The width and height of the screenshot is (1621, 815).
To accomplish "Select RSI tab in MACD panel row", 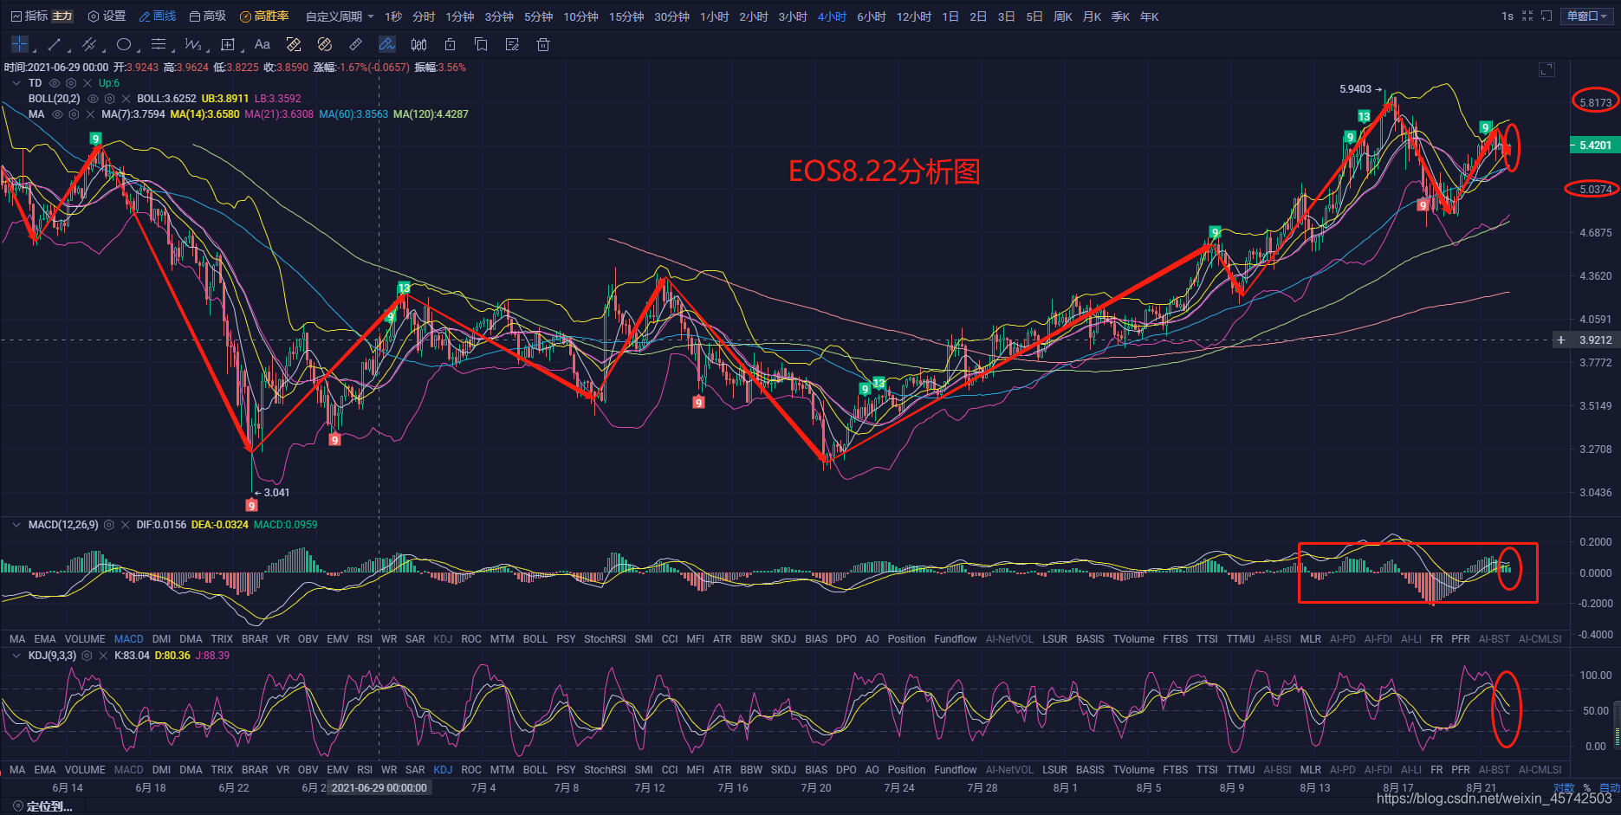I will click(365, 639).
